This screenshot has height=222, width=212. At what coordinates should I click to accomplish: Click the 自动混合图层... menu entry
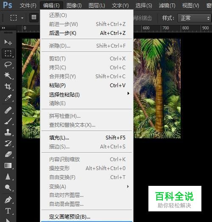click(87, 204)
